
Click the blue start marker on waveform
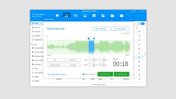[89, 38]
